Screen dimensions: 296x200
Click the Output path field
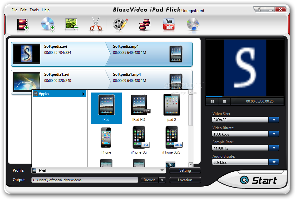coord(85,180)
